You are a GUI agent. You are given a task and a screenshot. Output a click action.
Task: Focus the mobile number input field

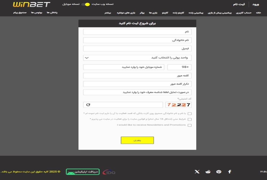click(x=124, y=67)
